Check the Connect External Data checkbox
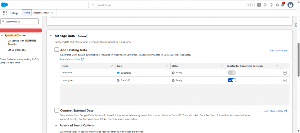Viewport: 300px width, 133px height. [57, 110]
